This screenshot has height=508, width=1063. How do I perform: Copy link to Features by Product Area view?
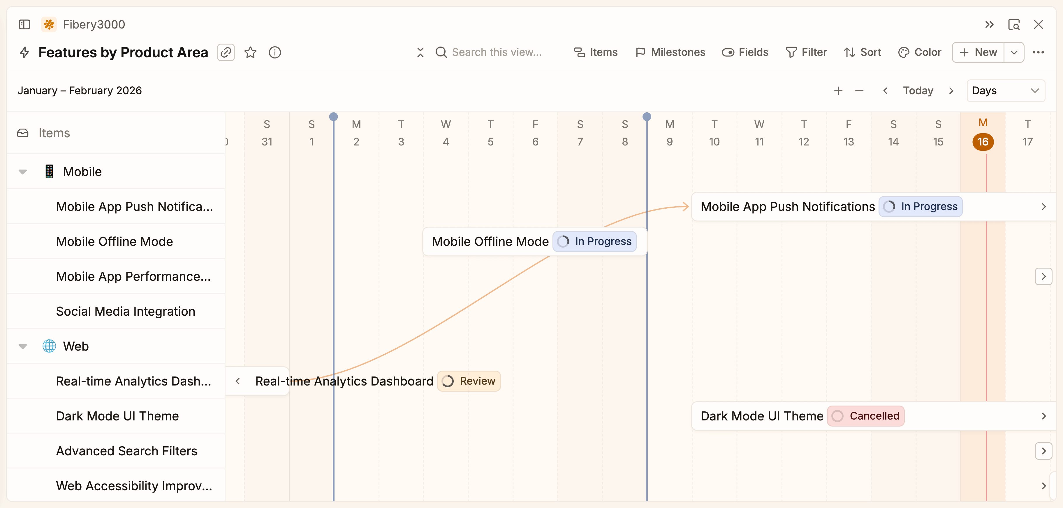tap(226, 52)
